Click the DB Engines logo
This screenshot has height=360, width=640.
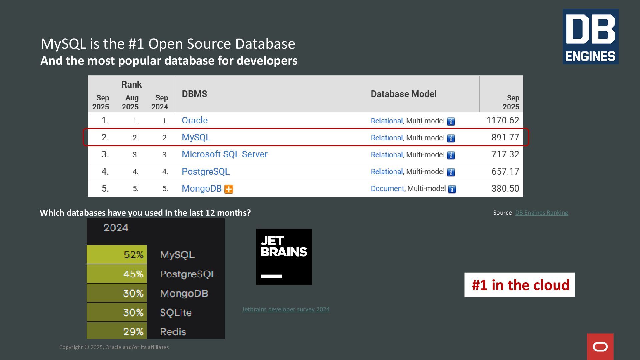click(x=590, y=36)
